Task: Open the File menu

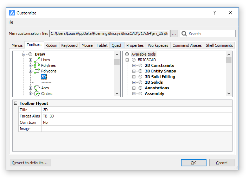Action: click(10, 22)
